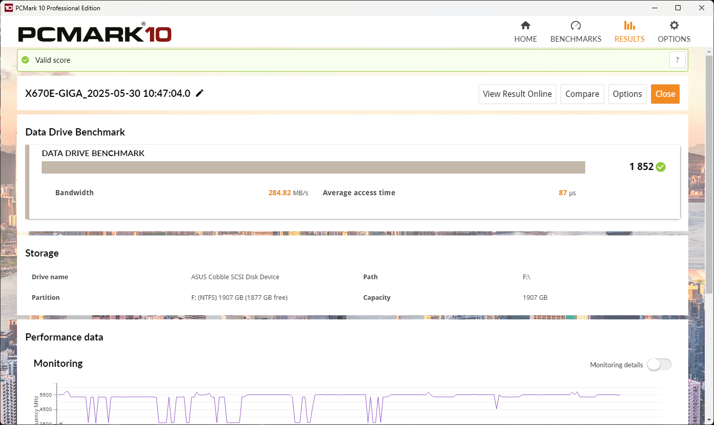This screenshot has width=714, height=425.
Task: Click the green check beside score 1 852
Action: [661, 167]
